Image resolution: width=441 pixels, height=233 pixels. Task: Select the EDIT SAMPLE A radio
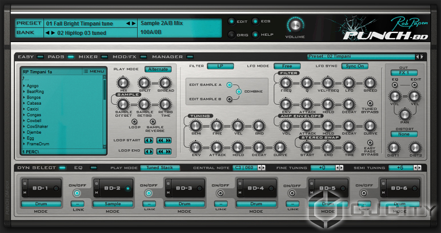coord(230,85)
